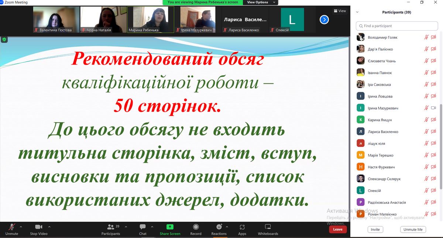
Task: Select Ірина Мазуркевич in participants list
Action: pyautogui.click(x=383, y=108)
